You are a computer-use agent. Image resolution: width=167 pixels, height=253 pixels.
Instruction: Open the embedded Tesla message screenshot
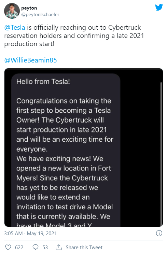84,147
